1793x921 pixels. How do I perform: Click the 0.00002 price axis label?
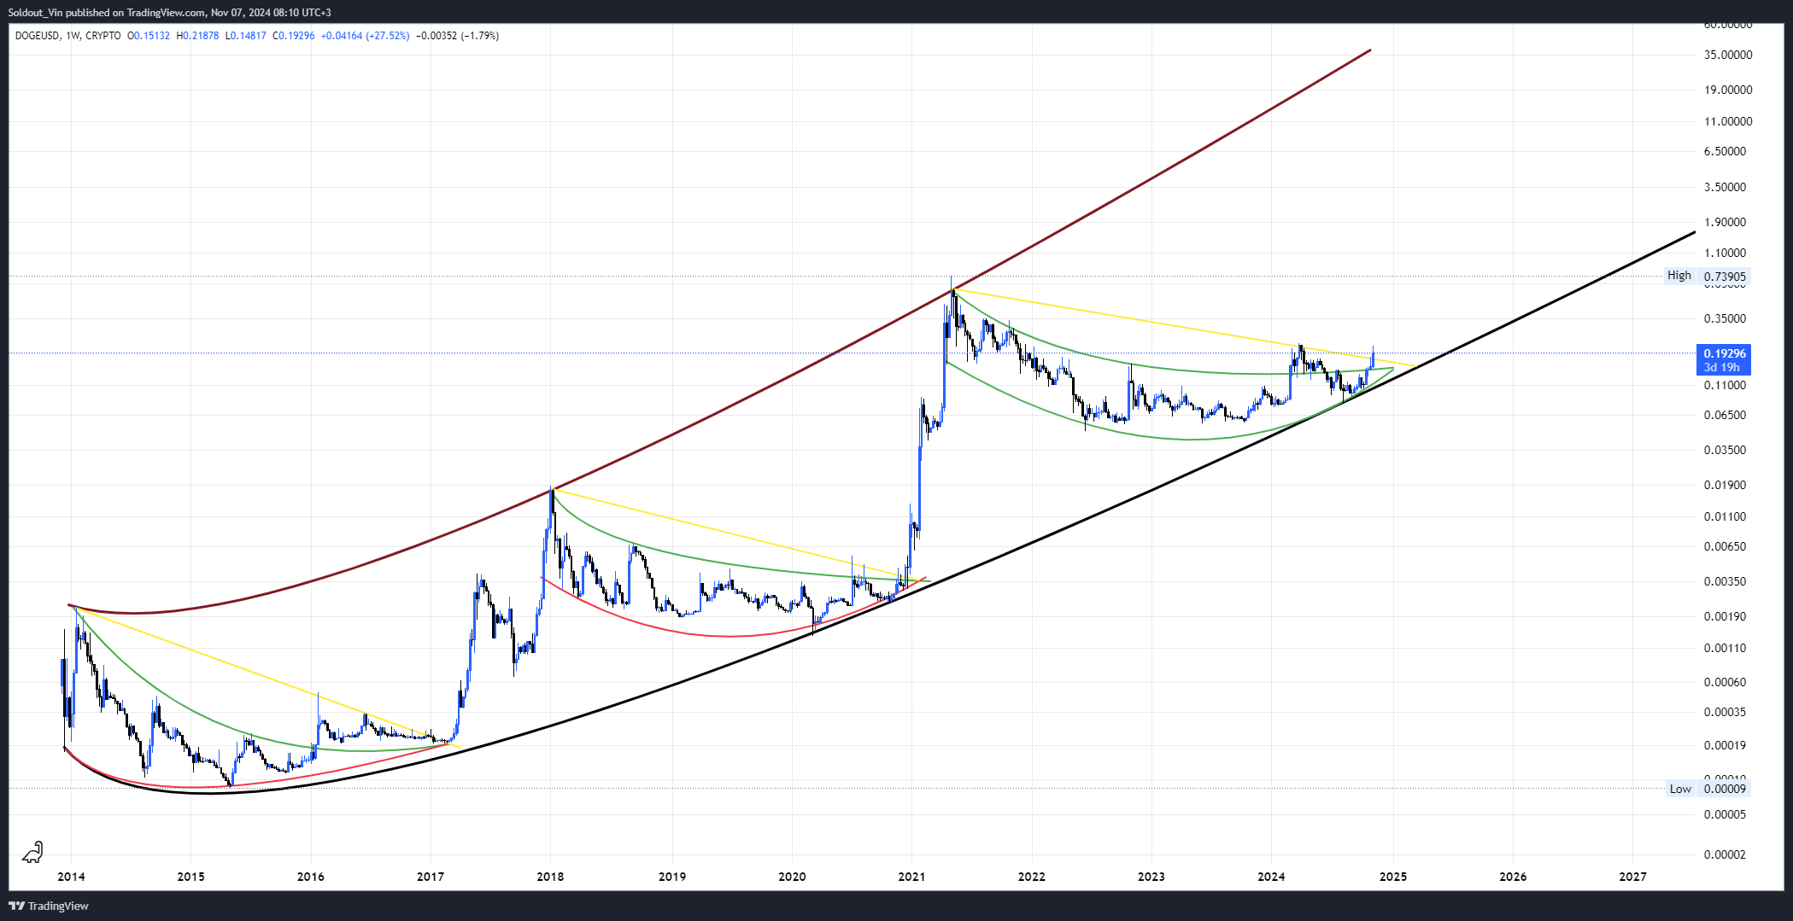(1726, 854)
